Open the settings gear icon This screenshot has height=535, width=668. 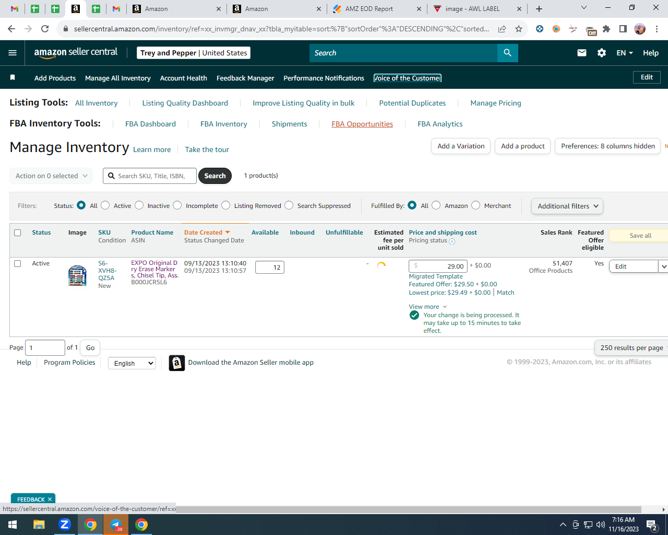602,53
